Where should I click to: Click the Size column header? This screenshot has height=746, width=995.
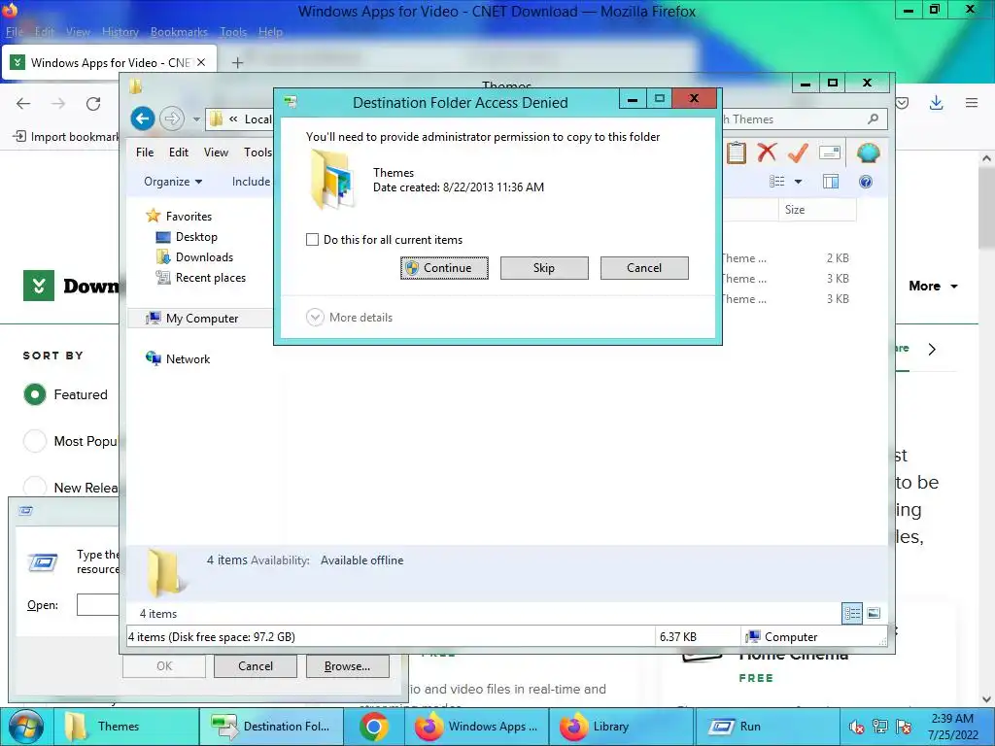(817, 210)
